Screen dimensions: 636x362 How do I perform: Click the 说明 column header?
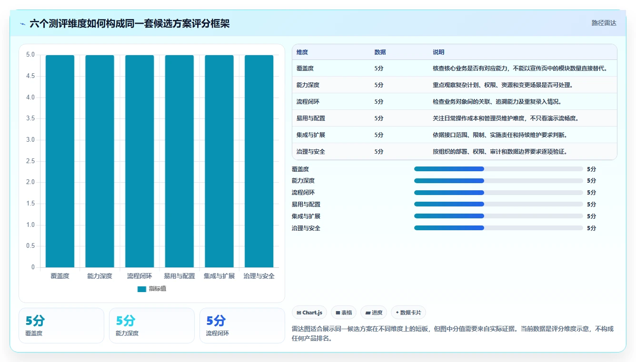coord(438,52)
